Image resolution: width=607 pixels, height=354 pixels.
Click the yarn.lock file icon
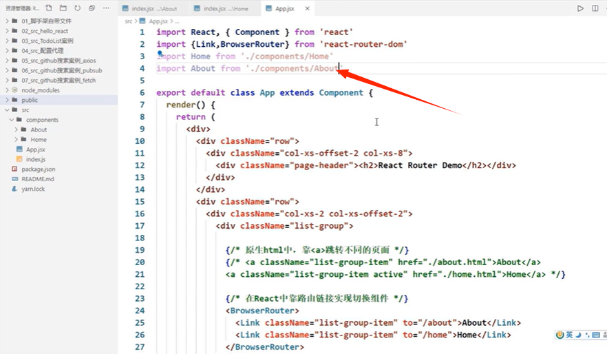pyautogui.click(x=14, y=189)
